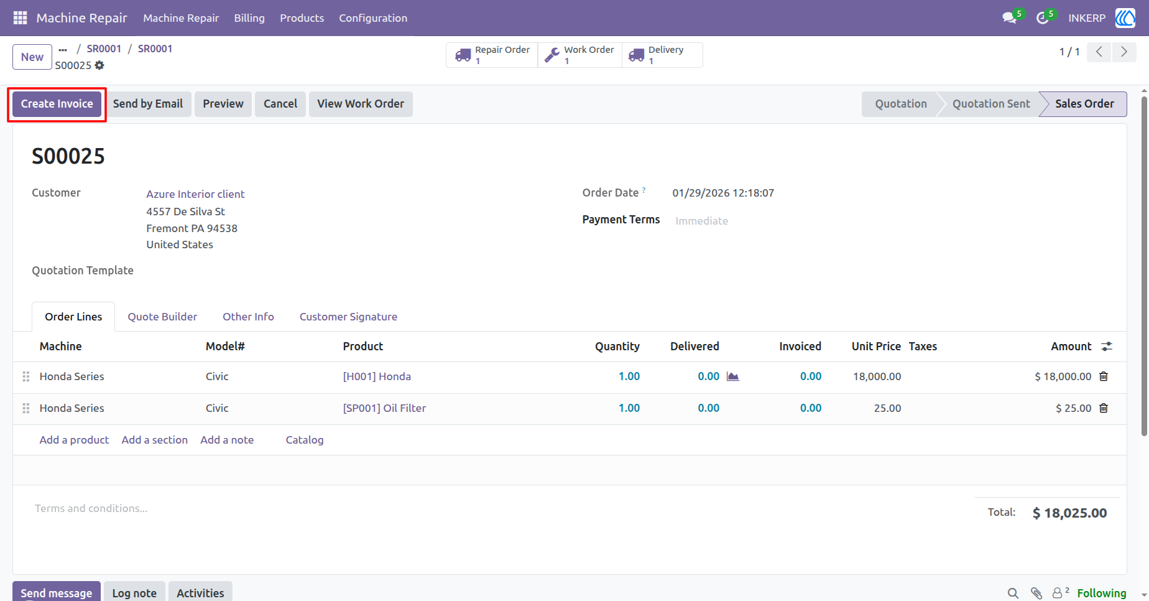Delete the Oil Filter order line
The width and height of the screenshot is (1149, 601).
tap(1104, 408)
